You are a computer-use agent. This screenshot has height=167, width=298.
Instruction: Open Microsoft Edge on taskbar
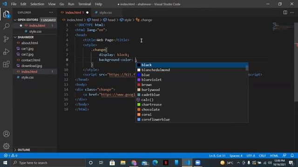pyautogui.click(x=155, y=163)
